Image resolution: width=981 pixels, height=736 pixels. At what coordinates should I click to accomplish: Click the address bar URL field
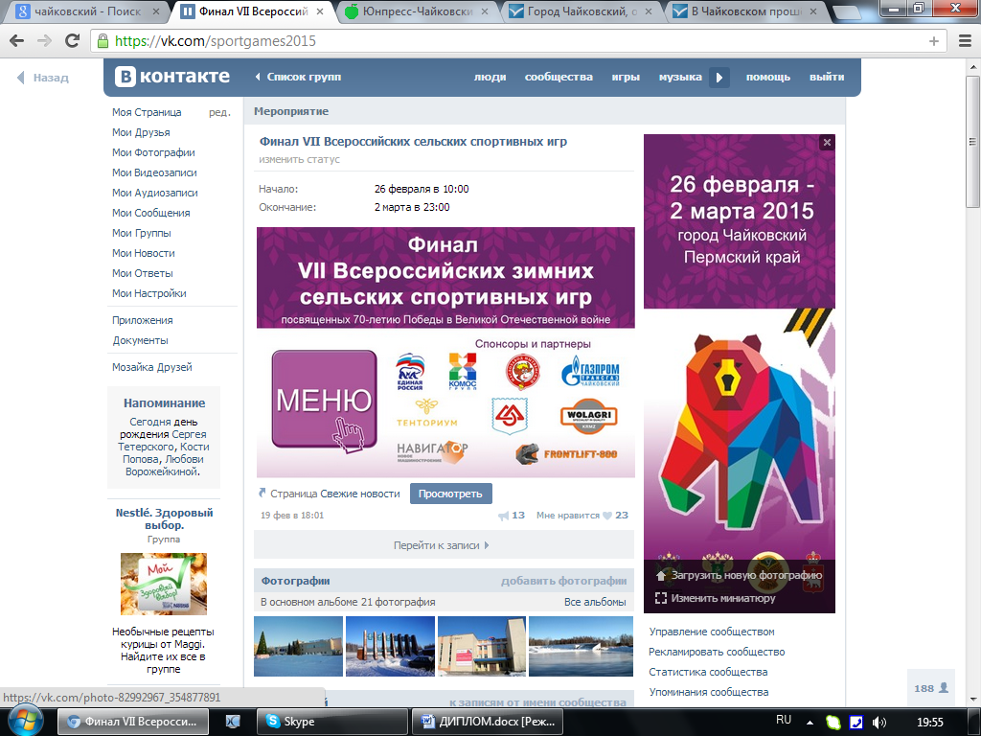point(519,41)
